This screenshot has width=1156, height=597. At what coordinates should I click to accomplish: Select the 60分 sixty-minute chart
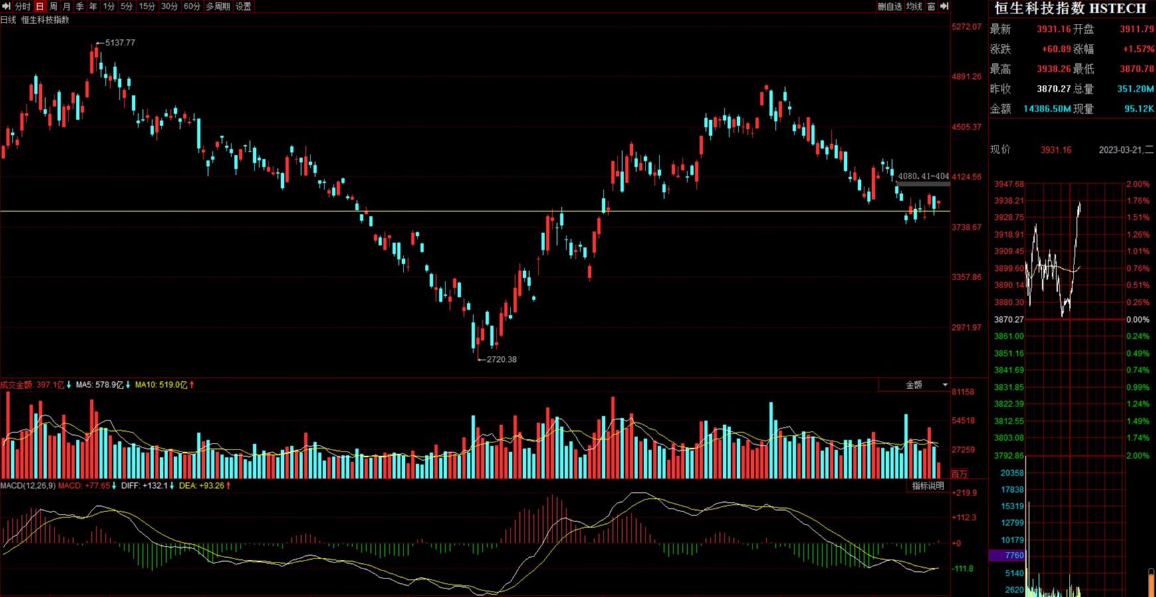(191, 6)
